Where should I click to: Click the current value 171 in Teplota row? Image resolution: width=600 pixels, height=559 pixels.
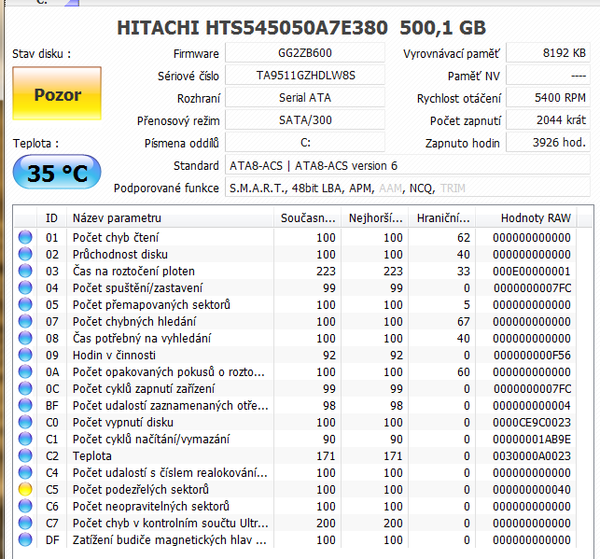[x=326, y=456]
